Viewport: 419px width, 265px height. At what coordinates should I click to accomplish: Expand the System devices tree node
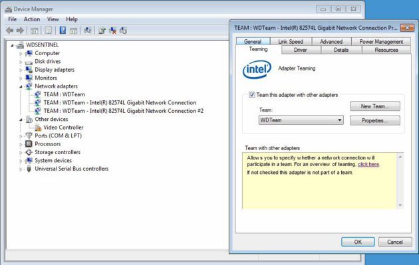pyautogui.click(x=21, y=161)
